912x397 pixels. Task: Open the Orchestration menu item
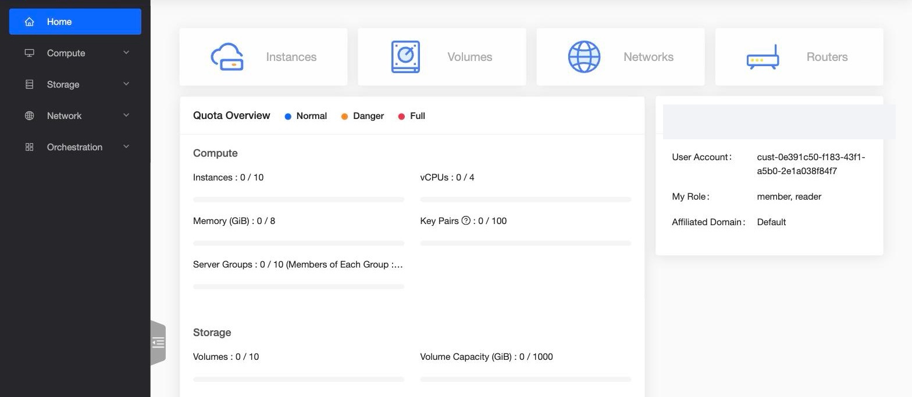[75, 147]
